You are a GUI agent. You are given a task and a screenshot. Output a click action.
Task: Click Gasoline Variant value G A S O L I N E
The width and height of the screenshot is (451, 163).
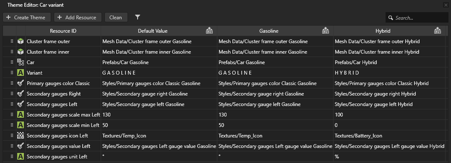click(x=235, y=73)
